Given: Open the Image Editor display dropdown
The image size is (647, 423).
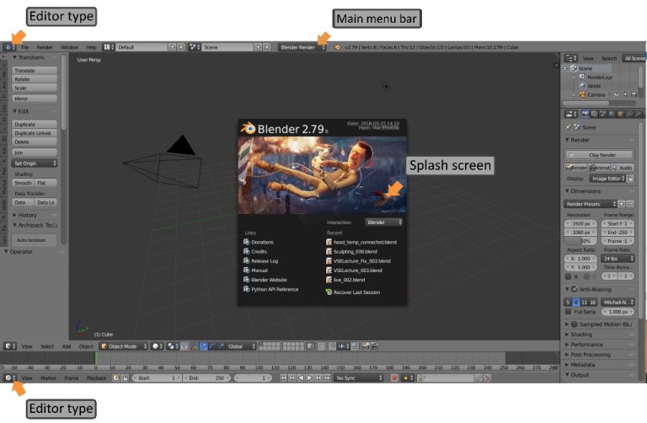Looking at the screenshot, I should 607,179.
